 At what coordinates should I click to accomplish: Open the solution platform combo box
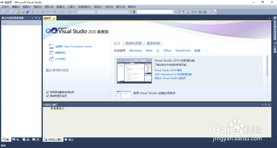(x=113, y=12)
